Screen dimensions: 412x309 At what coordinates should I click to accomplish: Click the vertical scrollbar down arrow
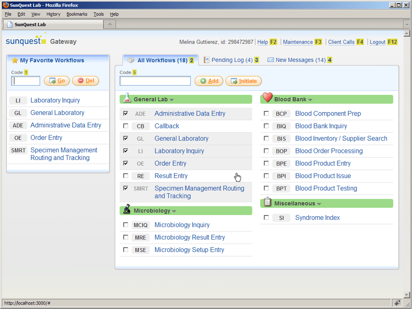coord(407,295)
